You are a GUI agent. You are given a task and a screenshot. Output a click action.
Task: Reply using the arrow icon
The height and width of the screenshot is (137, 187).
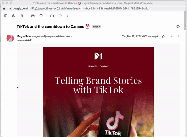171,36
